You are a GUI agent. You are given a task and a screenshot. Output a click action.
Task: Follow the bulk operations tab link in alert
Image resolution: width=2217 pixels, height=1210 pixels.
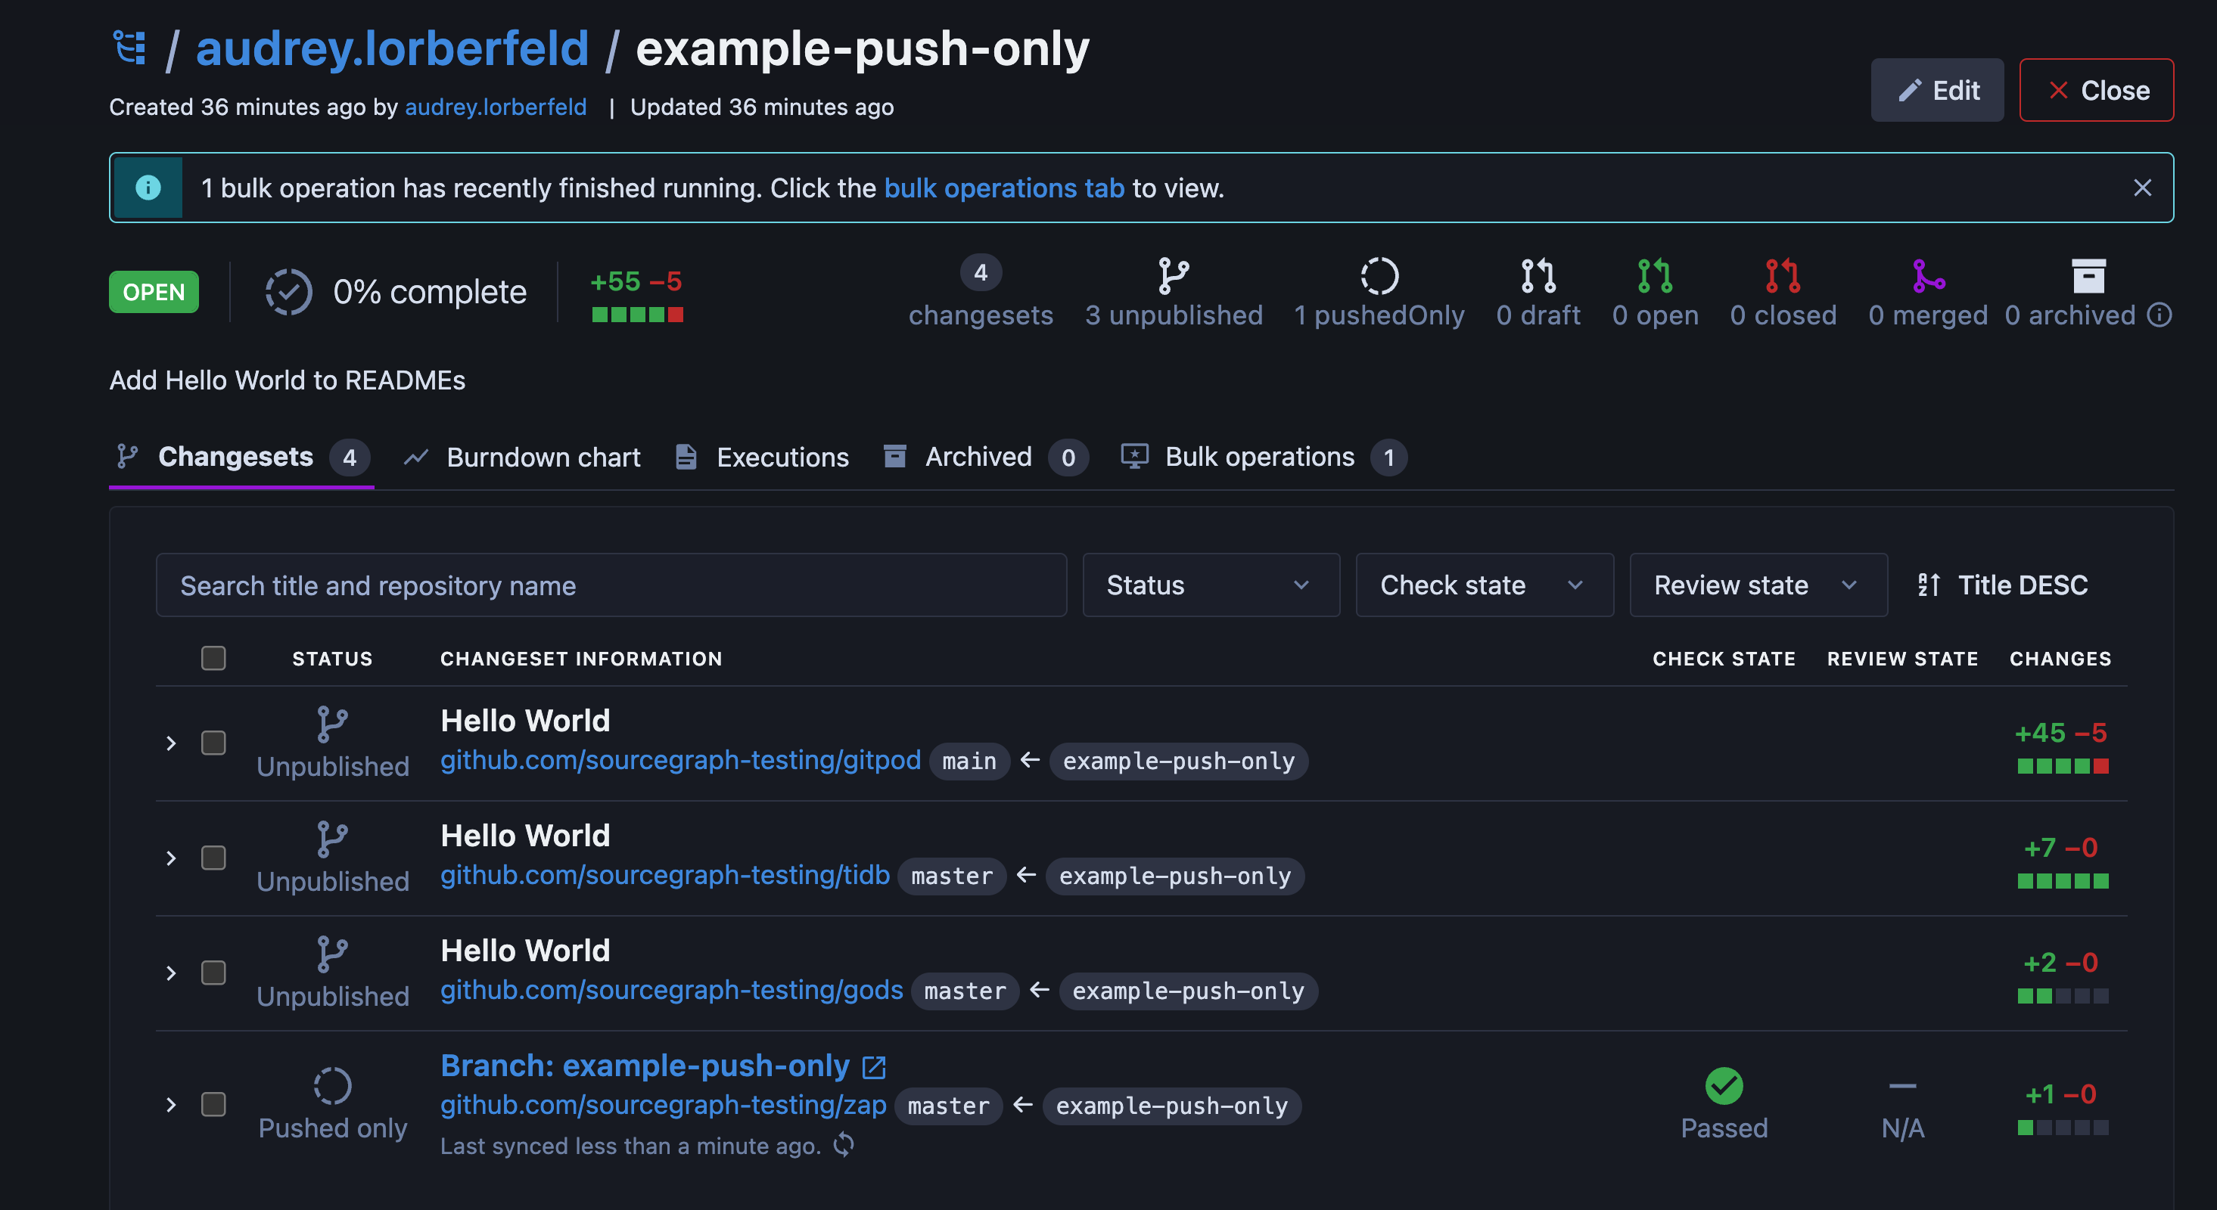pyautogui.click(x=1003, y=188)
